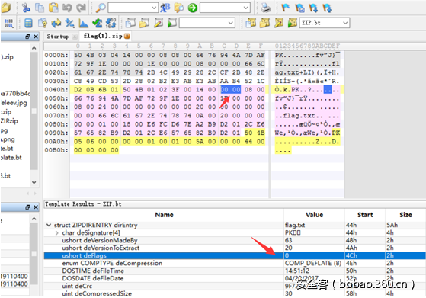Switch to the Startup tab
This screenshot has width=426, height=298.
point(58,36)
